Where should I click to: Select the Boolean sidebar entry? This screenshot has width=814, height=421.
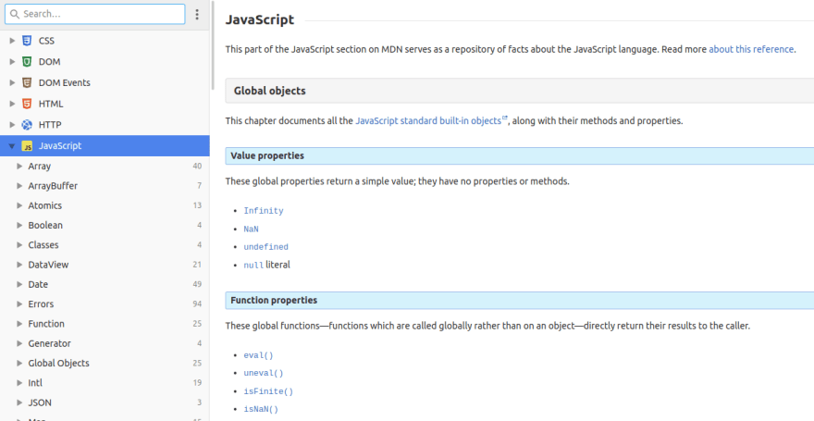tap(105, 225)
